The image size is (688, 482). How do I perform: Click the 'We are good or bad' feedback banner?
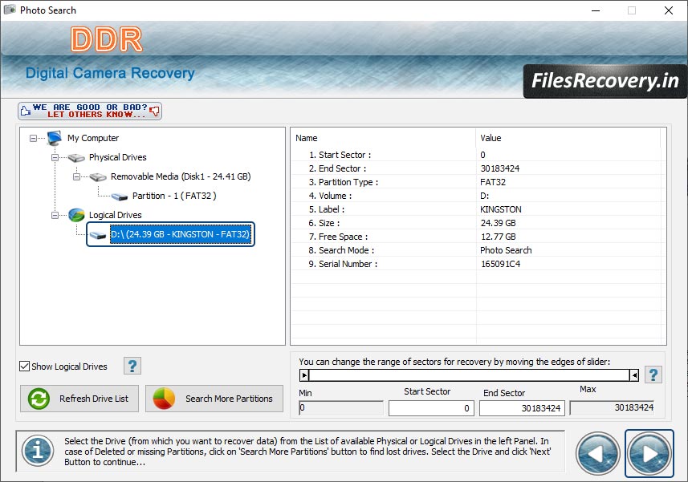click(90, 111)
